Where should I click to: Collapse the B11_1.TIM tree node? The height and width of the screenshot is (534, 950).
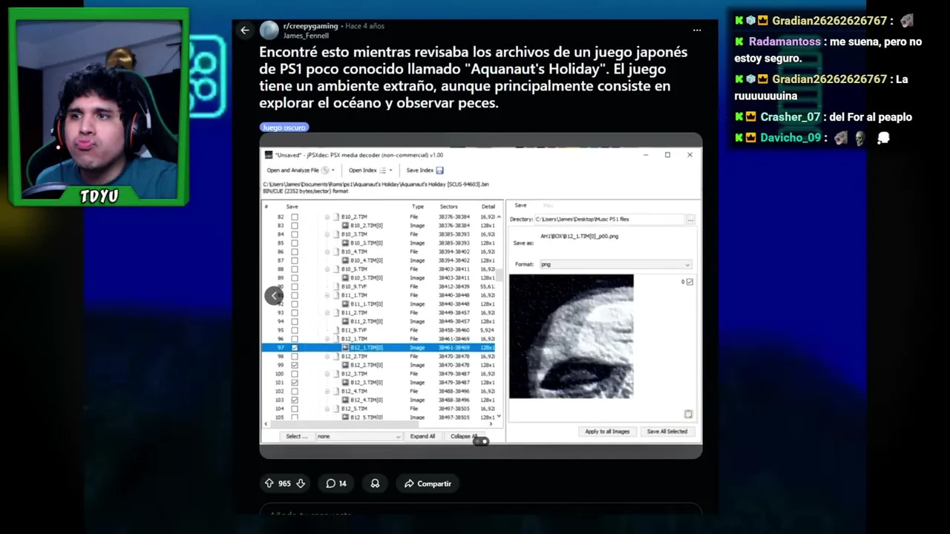[x=327, y=295]
